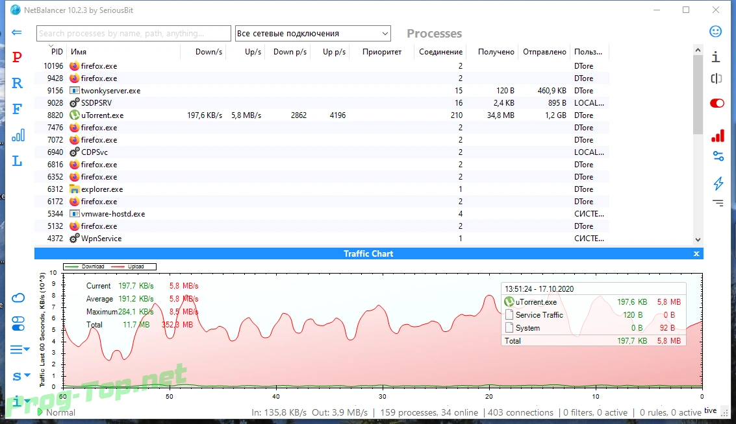Click the lightning bolt icon
Screen dimensions: 736x424
[718, 183]
